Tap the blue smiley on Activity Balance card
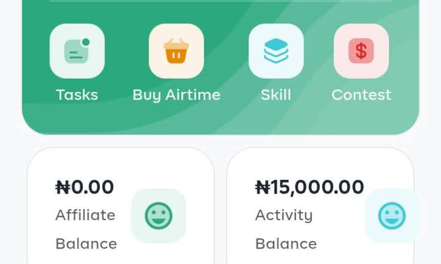The height and width of the screenshot is (264, 441). (391, 215)
